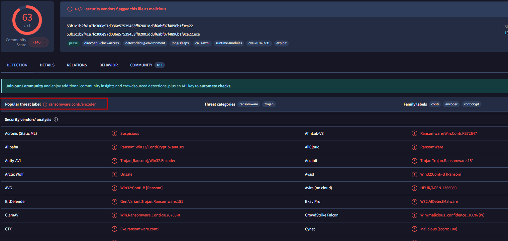Select the cve-2014-3931 tag
Image resolution: width=508 pixels, height=241 pixels.
pyautogui.click(x=259, y=43)
